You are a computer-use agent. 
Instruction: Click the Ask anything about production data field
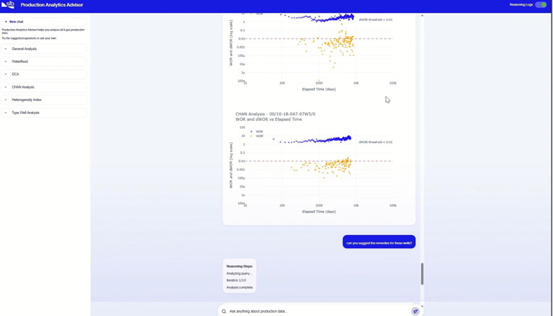(x=319, y=311)
